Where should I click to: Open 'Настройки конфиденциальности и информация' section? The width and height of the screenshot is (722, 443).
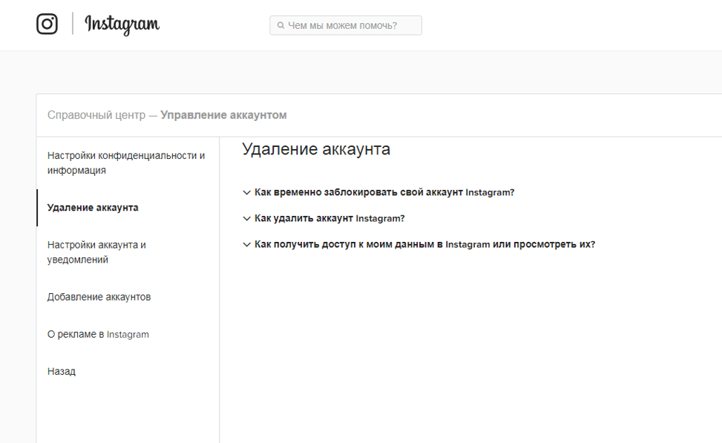pos(128,163)
